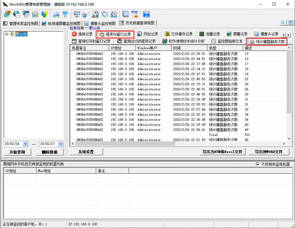295x228 pixels.
Task: Click the Mac地址 column header in lower list
Action: click(x=66, y=171)
